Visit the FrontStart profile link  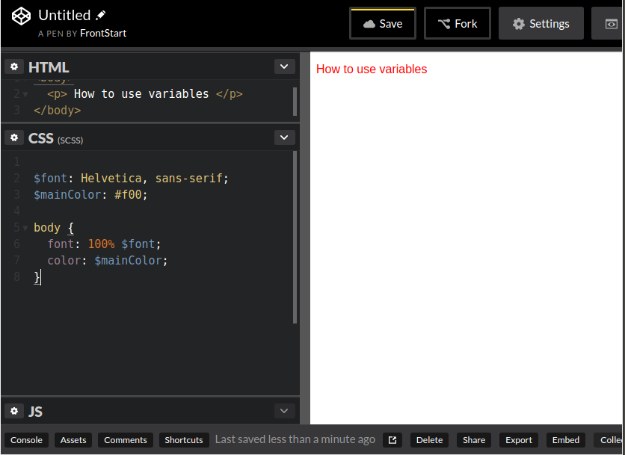pyautogui.click(x=104, y=33)
